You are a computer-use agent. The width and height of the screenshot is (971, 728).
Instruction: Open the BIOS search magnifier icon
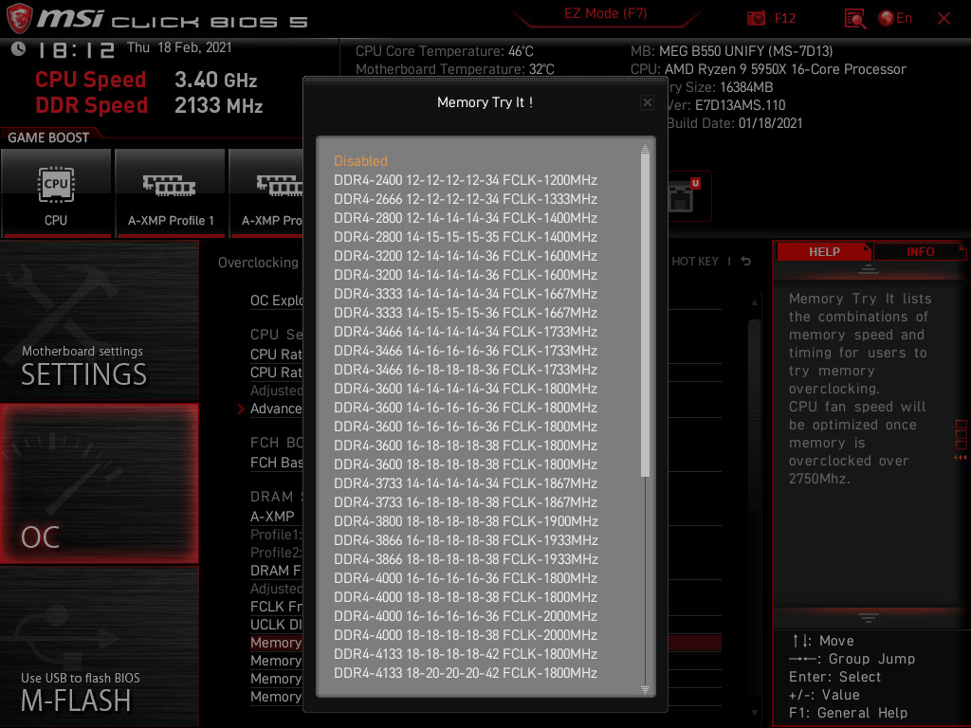tap(855, 19)
